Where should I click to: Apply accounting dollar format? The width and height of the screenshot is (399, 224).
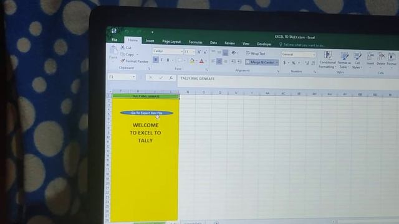(284, 63)
